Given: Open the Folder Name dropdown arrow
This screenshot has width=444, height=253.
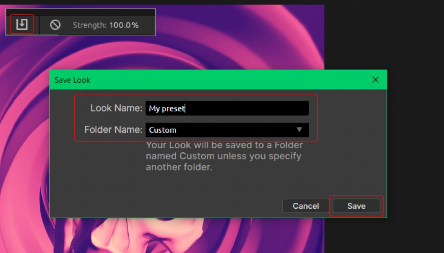Looking at the screenshot, I should coord(299,130).
